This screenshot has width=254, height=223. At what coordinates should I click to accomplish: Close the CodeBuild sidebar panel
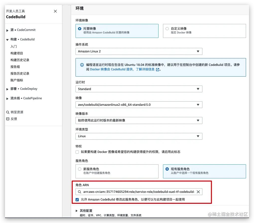tap(55, 11)
